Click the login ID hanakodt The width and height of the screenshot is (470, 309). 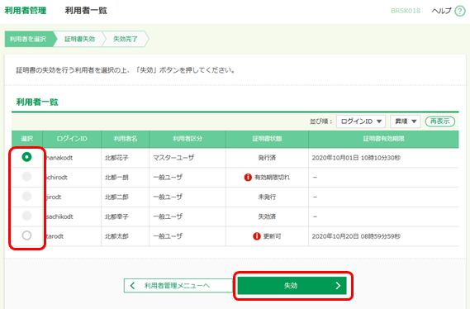tap(59, 158)
